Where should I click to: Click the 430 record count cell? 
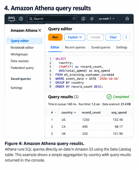85,127
